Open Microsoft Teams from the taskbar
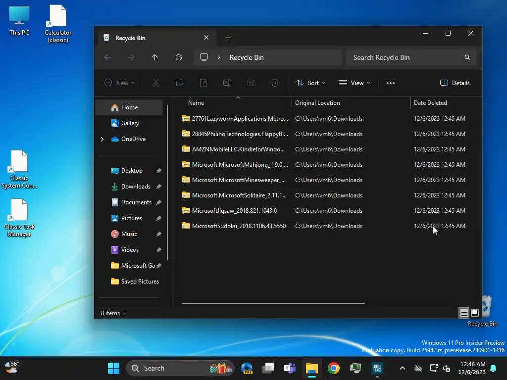 coord(290,368)
